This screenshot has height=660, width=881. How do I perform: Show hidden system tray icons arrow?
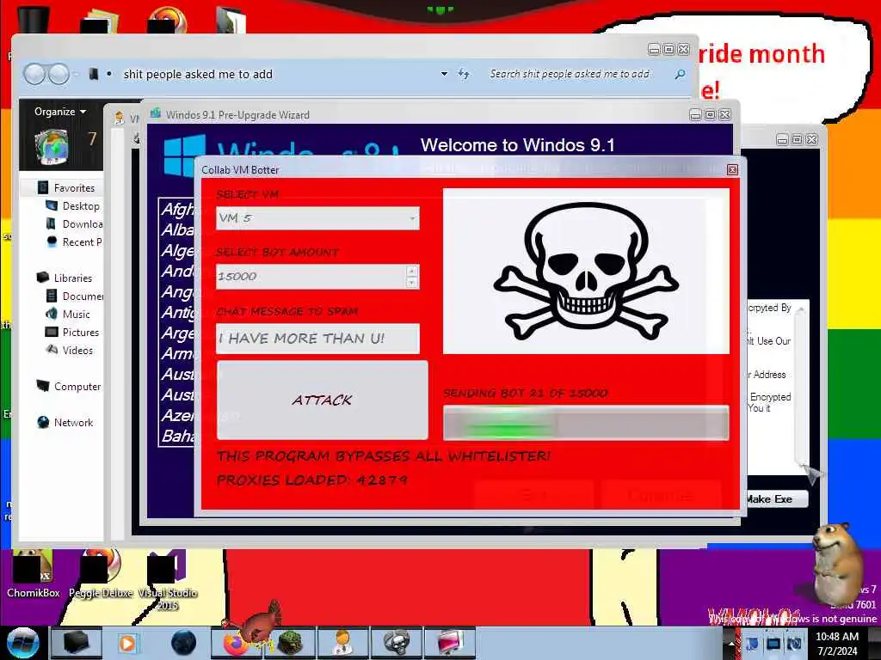(x=731, y=644)
